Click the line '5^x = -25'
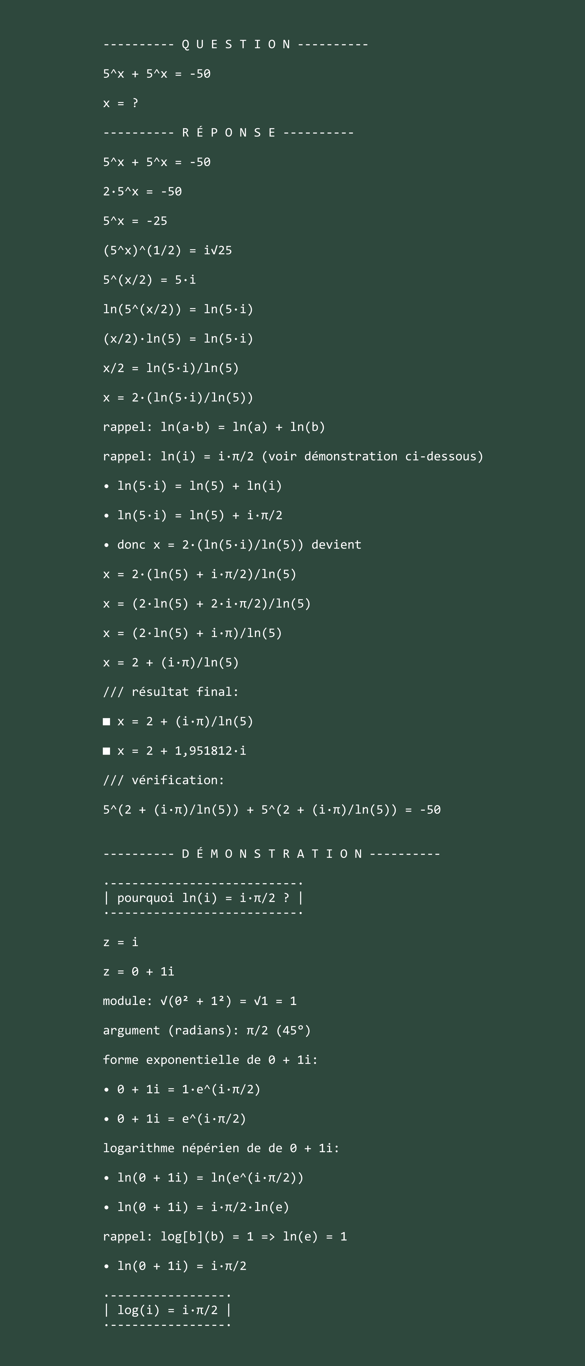The width and height of the screenshot is (585, 1366). pyautogui.click(x=135, y=221)
